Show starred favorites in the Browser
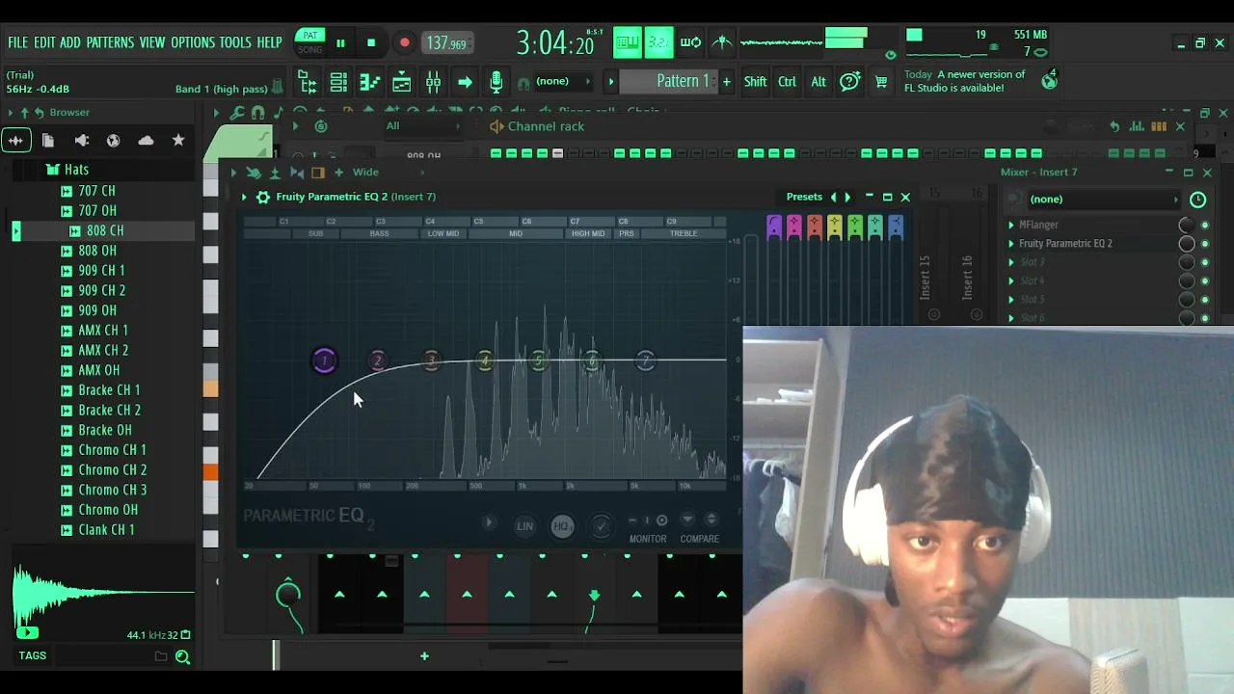1234x694 pixels. click(x=178, y=141)
